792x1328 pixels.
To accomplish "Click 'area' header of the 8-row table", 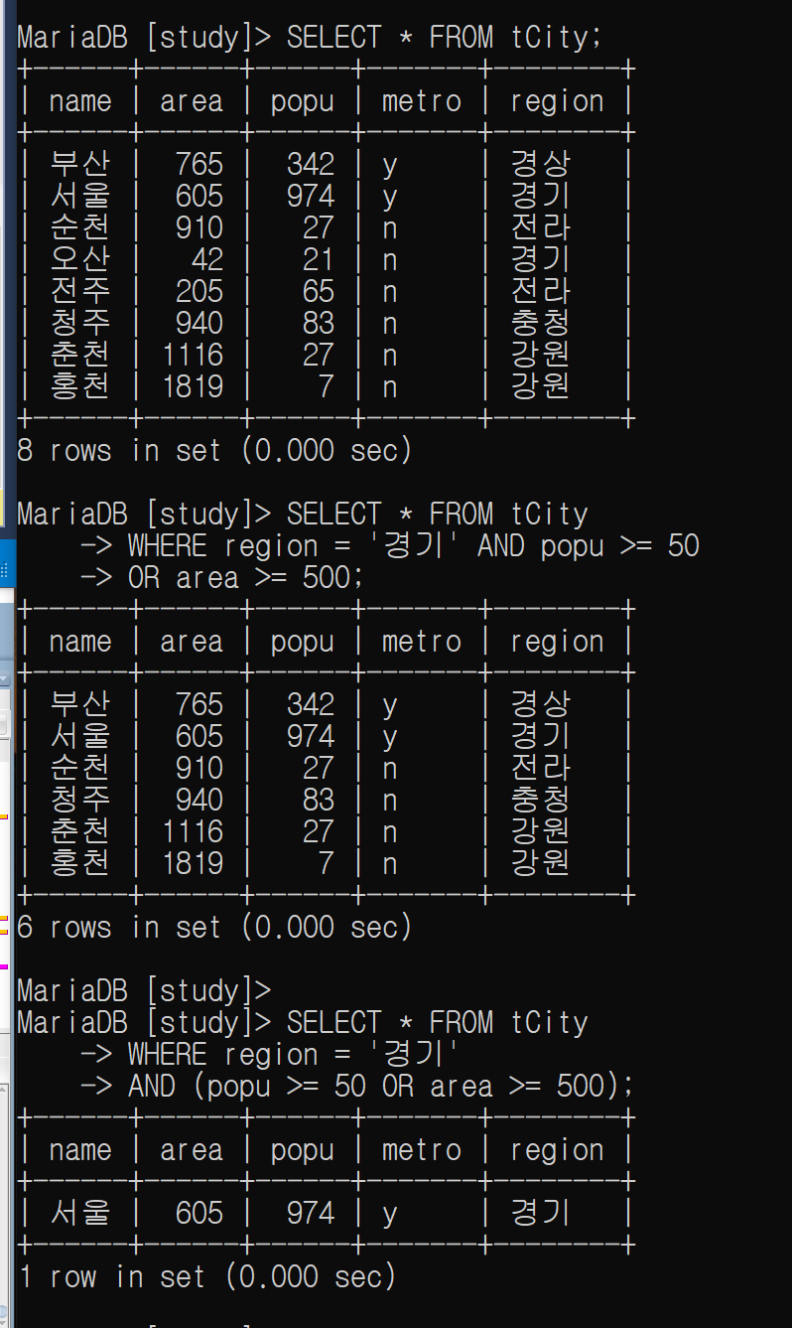I will point(192,101).
